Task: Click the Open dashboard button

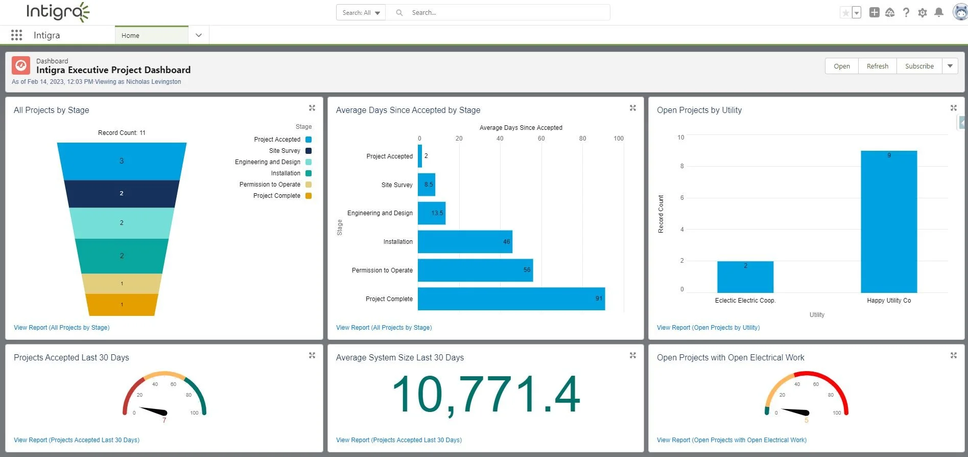Action: tap(842, 66)
